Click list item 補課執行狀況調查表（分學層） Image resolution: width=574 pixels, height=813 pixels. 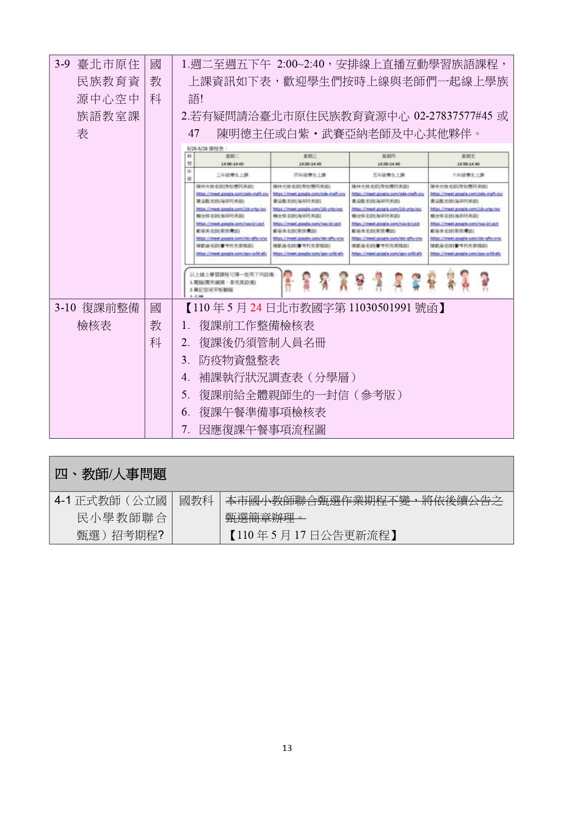(279, 378)
